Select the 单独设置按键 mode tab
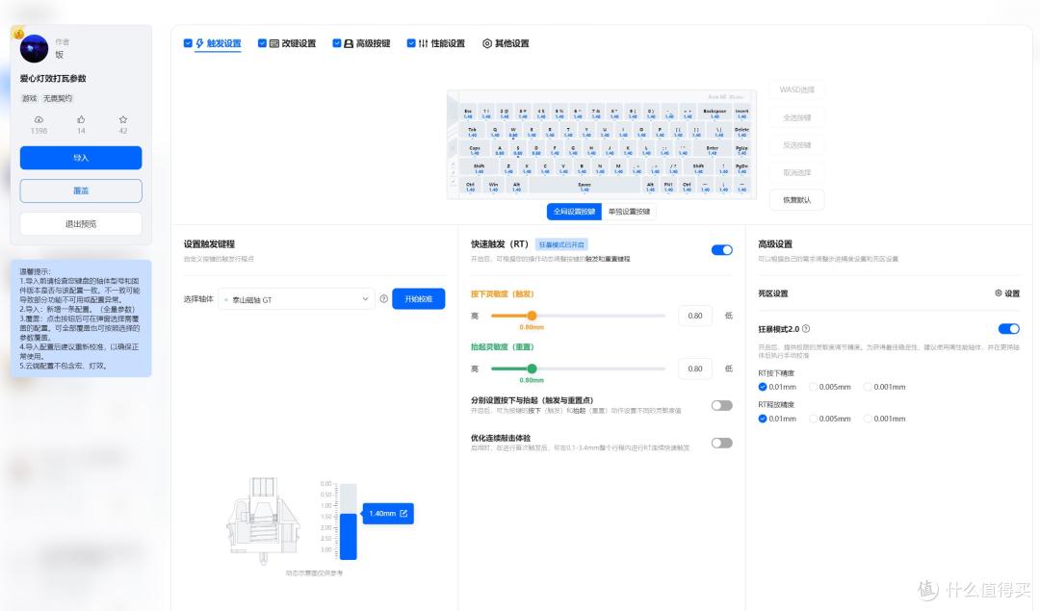 point(629,212)
